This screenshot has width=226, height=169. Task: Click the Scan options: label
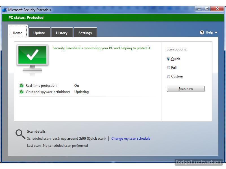[177, 49]
